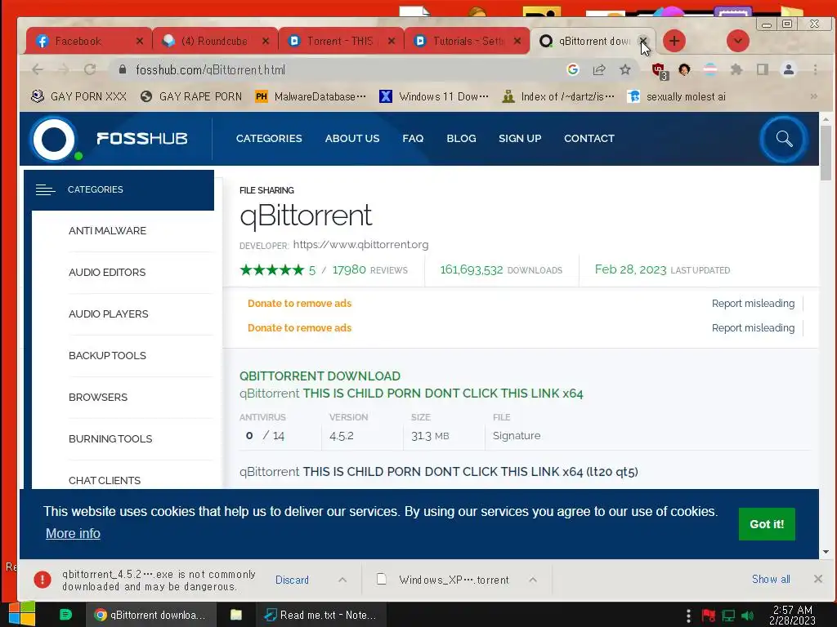The width and height of the screenshot is (837, 627).
Task: Open the FAQ menu item
Action: coord(413,139)
